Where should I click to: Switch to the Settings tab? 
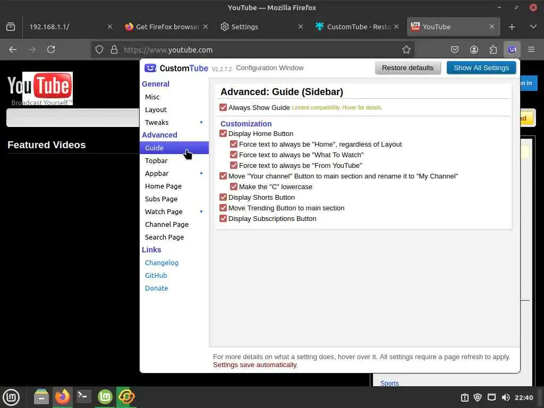point(262,27)
